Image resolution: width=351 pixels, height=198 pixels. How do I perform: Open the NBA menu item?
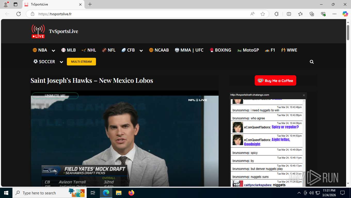(40, 50)
